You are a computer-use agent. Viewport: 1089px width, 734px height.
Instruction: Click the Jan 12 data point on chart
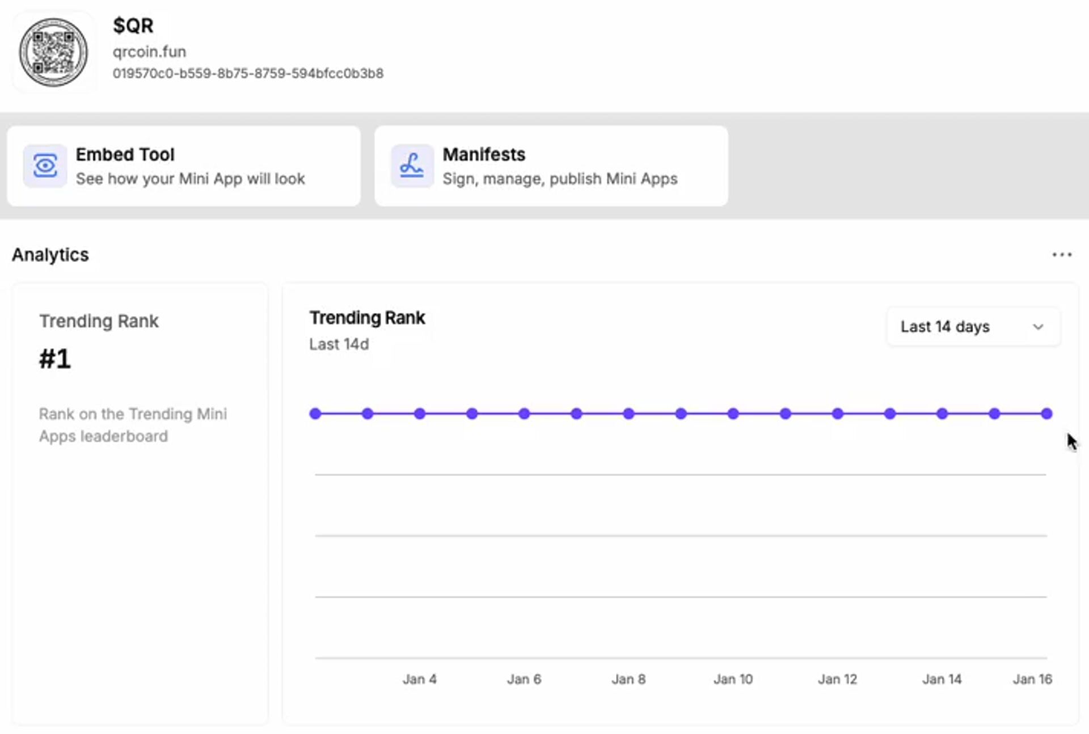click(x=838, y=414)
